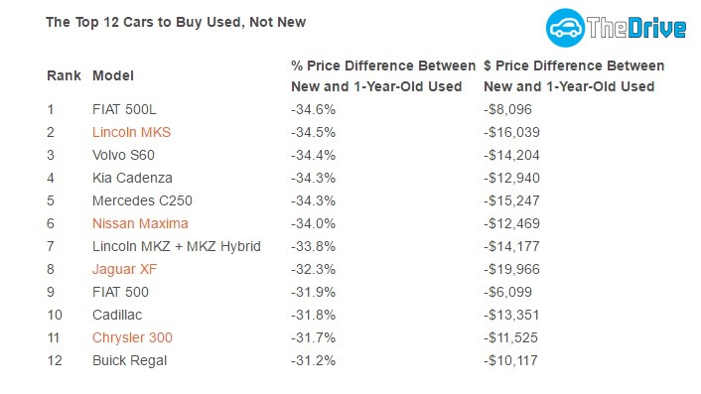Click the % Price Difference column header
This screenshot has width=701, height=394.
(383, 76)
